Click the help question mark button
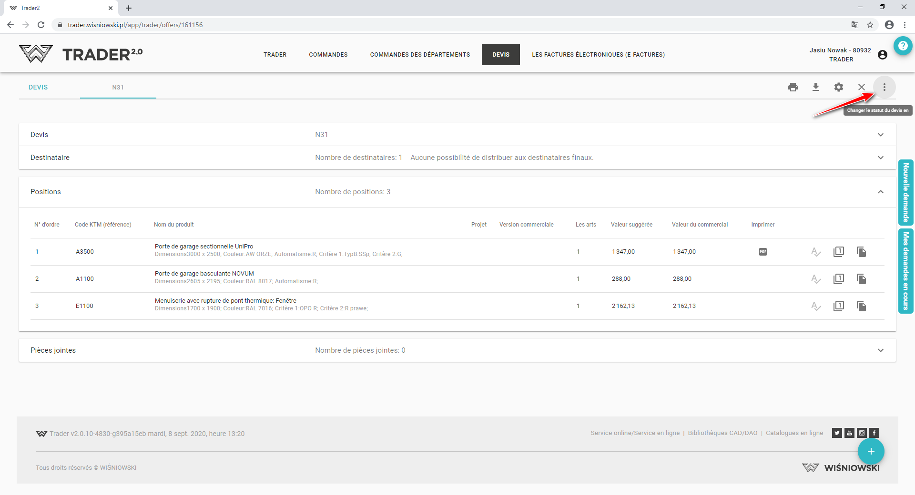The image size is (915, 495). (903, 46)
